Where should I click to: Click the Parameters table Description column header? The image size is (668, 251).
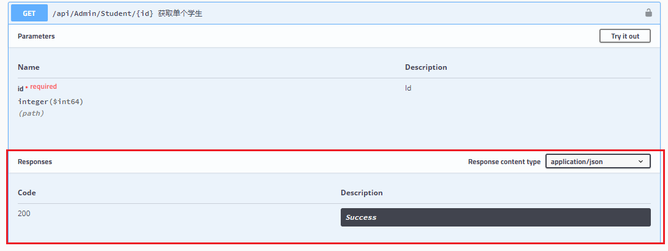(x=426, y=67)
